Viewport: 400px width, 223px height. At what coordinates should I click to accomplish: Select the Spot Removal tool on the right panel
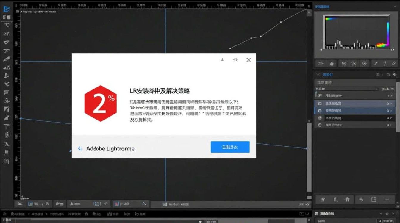332,63
